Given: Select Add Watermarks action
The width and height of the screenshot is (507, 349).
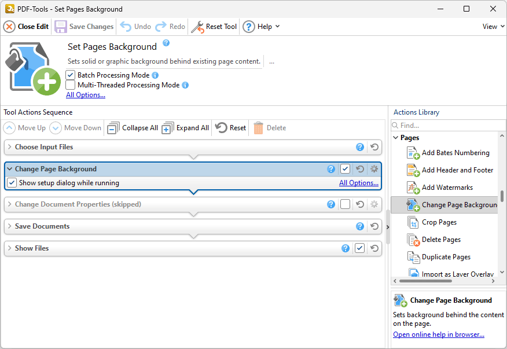Looking at the screenshot, I should point(440,188).
